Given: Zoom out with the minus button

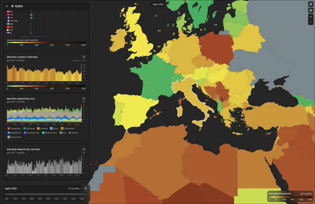Looking at the screenshot, I should pyautogui.click(x=311, y=22).
